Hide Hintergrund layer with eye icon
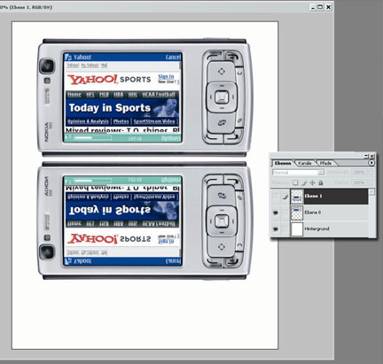383x364 pixels. (276, 228)
